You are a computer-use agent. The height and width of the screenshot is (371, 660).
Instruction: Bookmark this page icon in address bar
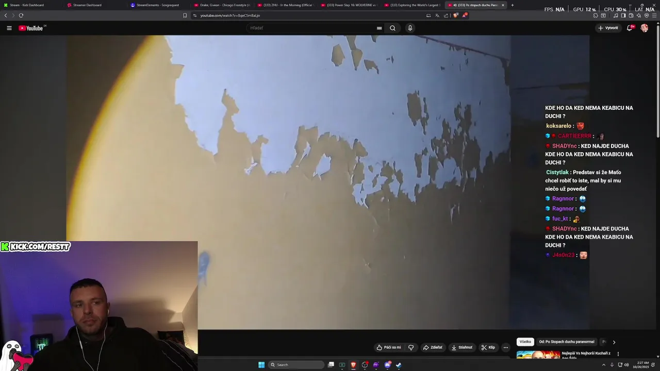click(185, 15)
